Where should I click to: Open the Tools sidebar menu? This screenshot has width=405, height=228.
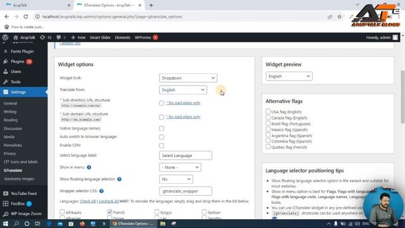tap(15, 82)
